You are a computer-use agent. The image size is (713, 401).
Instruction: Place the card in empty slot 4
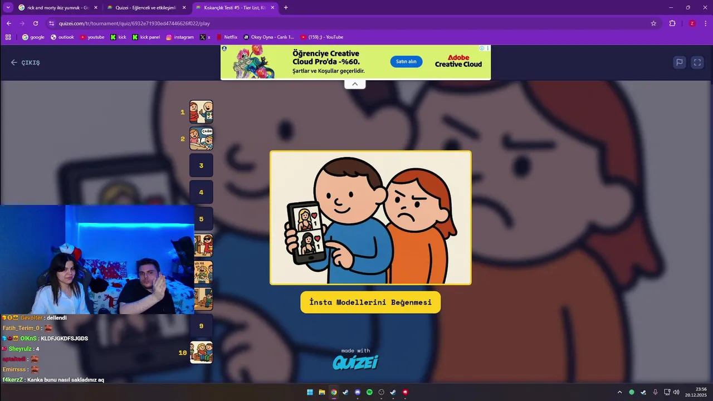pos(201,192)
